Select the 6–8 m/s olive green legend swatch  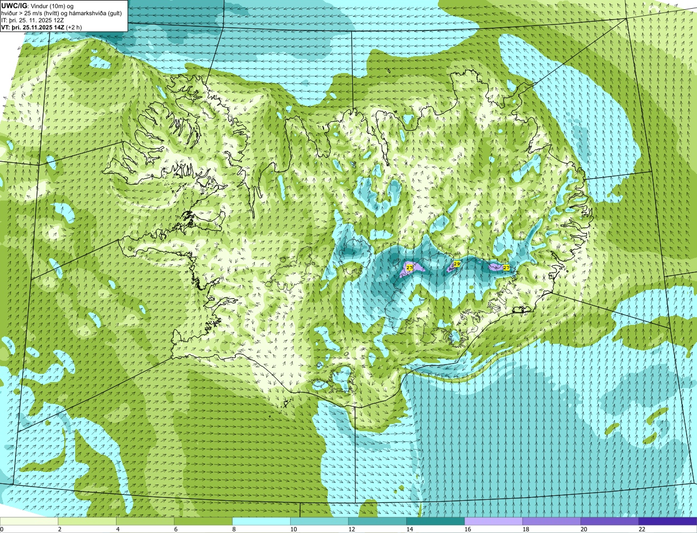[x=203, y=521]
